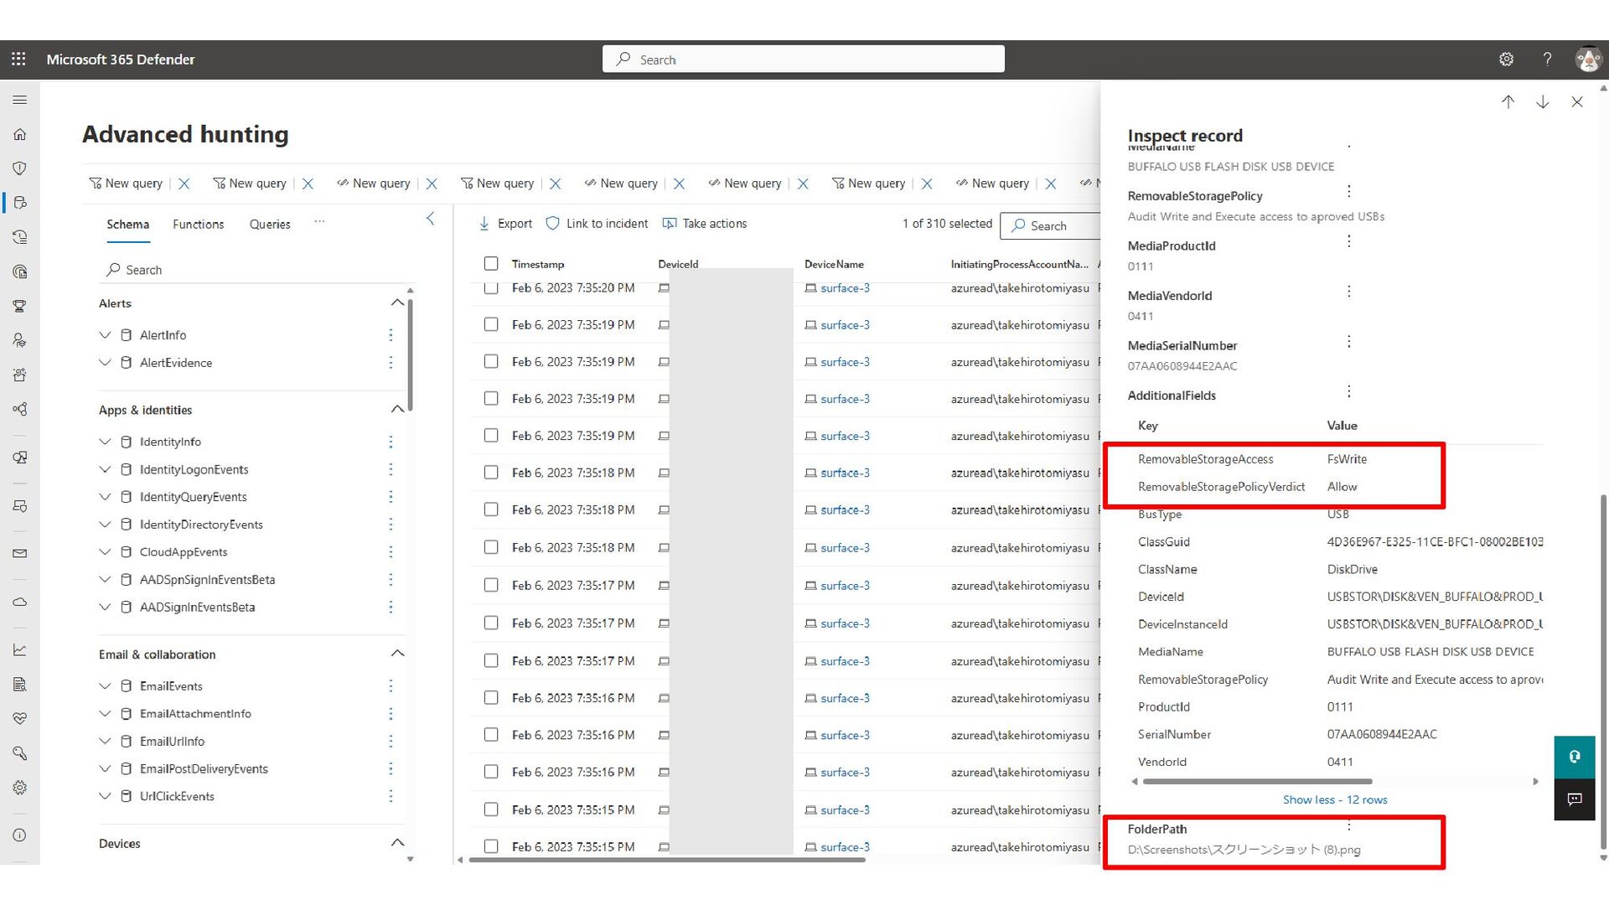1609x905 pixels.
Task: Open the cloud apps icon in sidebar
Action: 20,602
